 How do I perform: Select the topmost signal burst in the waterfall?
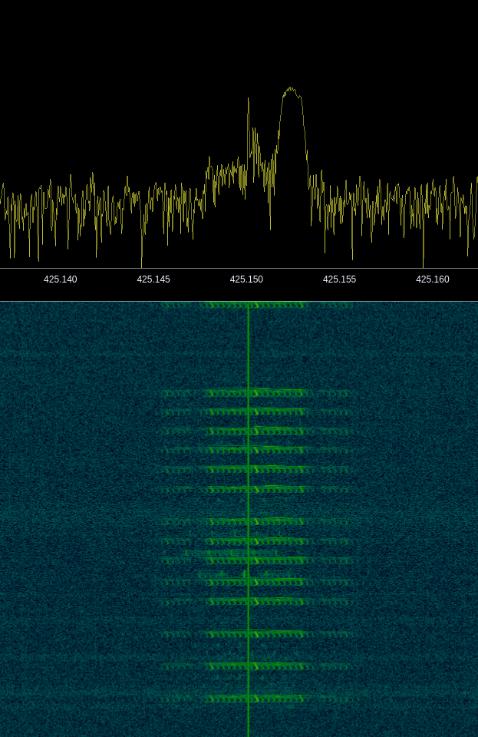[x=257, y=306]
